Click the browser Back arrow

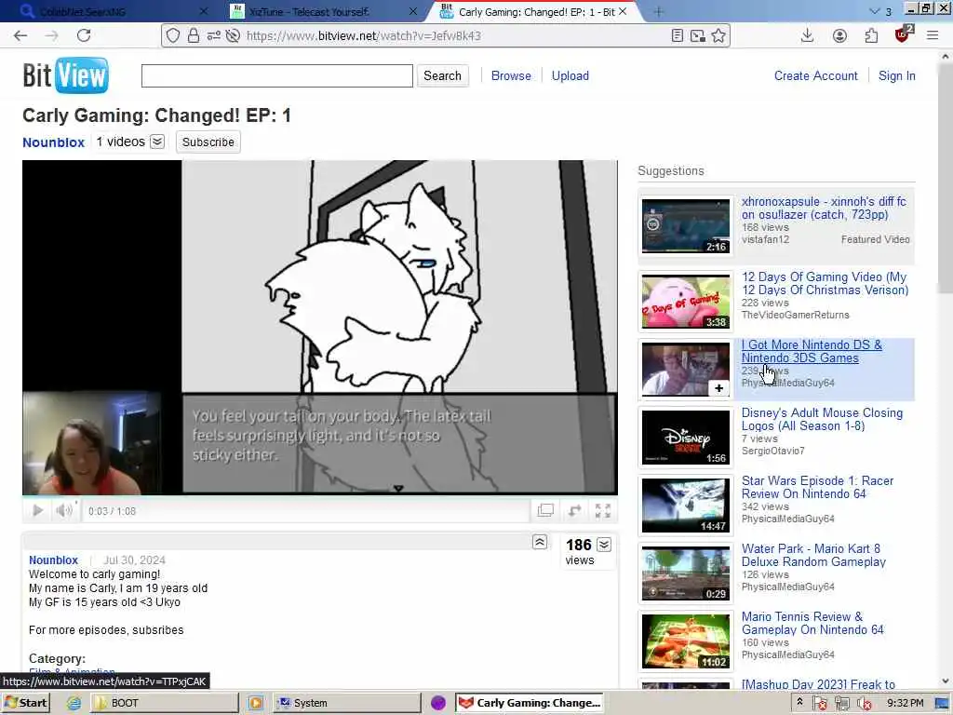coord(20,36)
